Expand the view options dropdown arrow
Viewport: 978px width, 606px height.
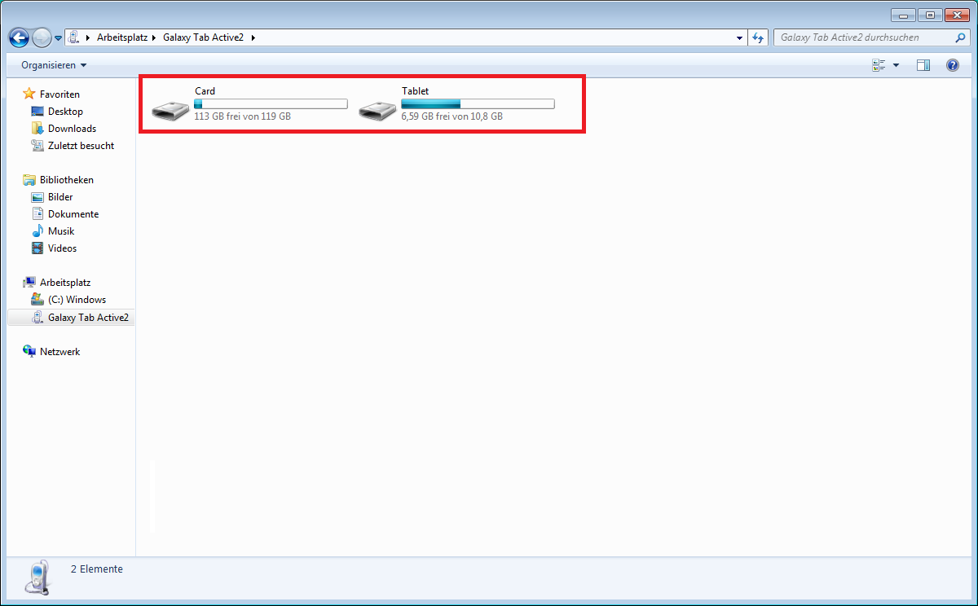(896, 65)
